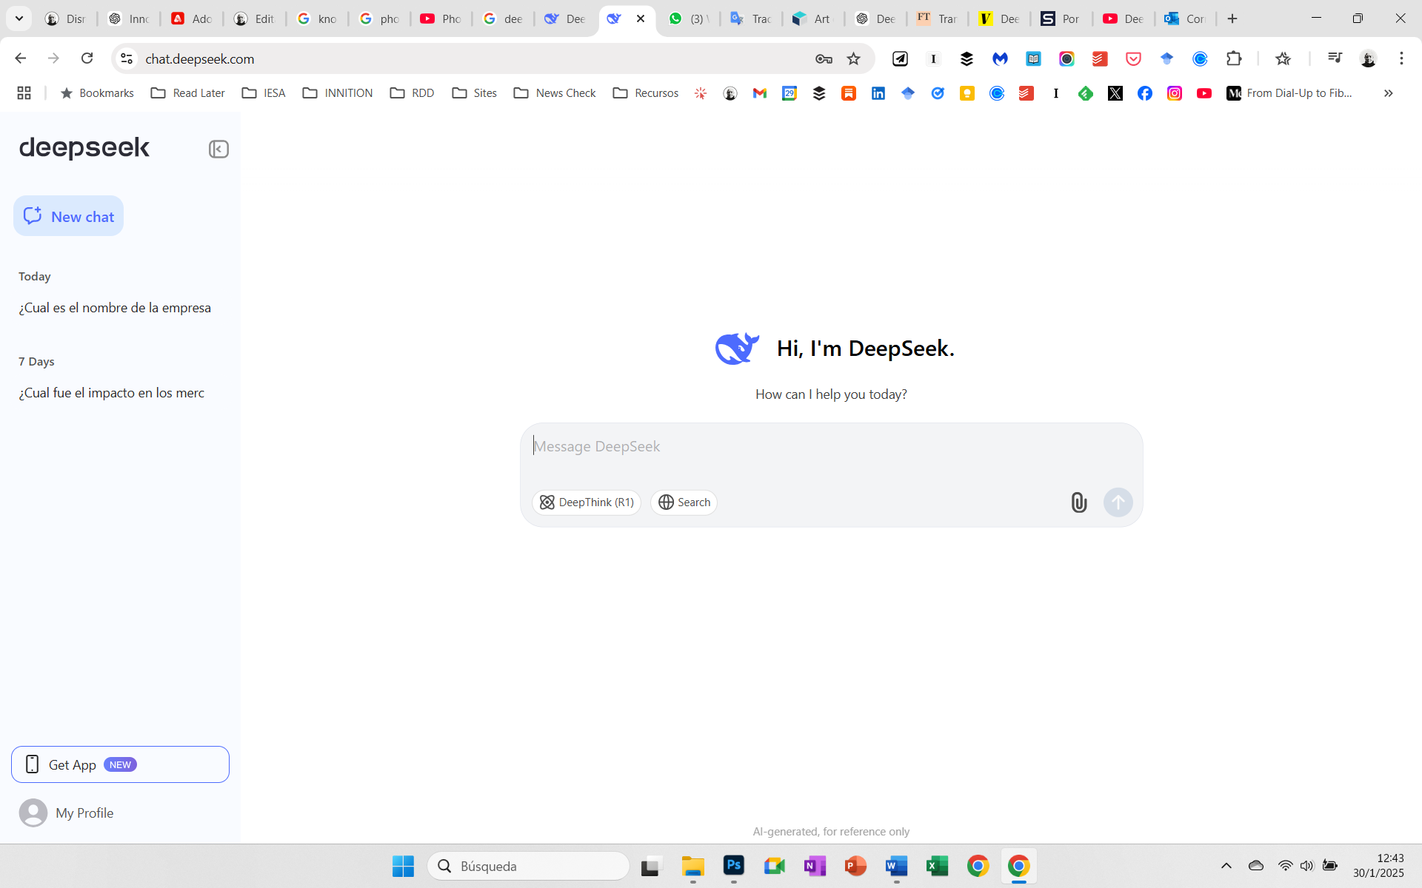Viewport: 1422px width, 888px height.
Task: View site information icon in address bar
Action: click(127, 58)
